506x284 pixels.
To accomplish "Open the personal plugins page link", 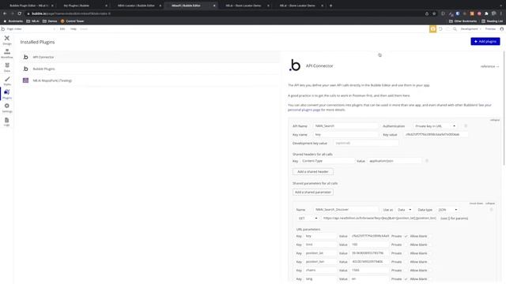I will [x=304, y=110].
